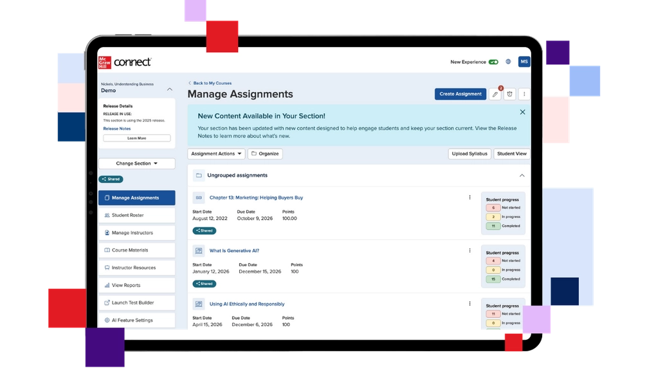Open Using AI Ethically and Responsibly link
This screenshot has width=654, height=368.
tap(247, 304)
